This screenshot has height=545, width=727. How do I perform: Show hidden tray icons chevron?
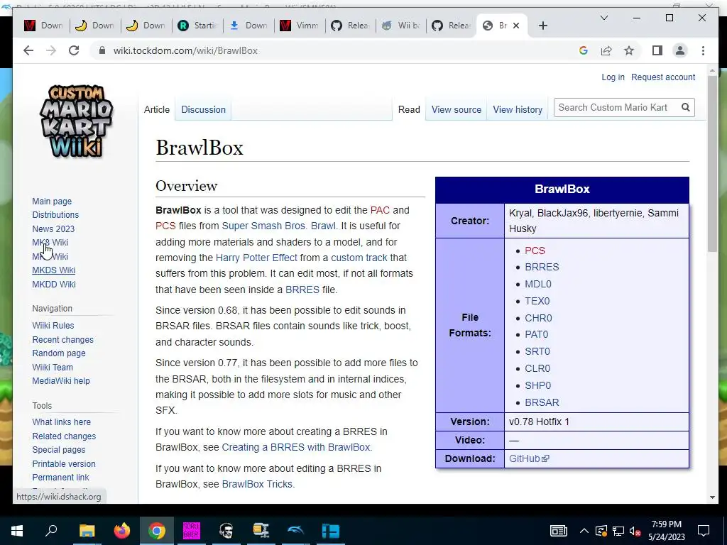584,531
